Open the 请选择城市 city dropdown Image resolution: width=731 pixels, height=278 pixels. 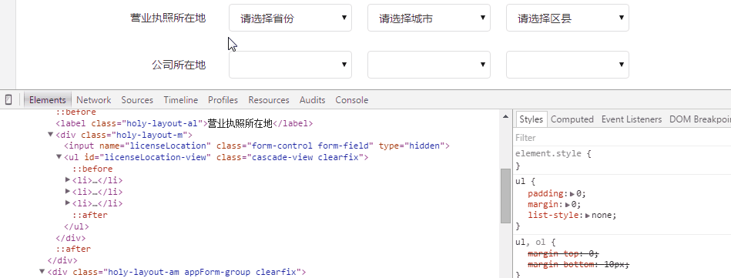pos(429,18)
